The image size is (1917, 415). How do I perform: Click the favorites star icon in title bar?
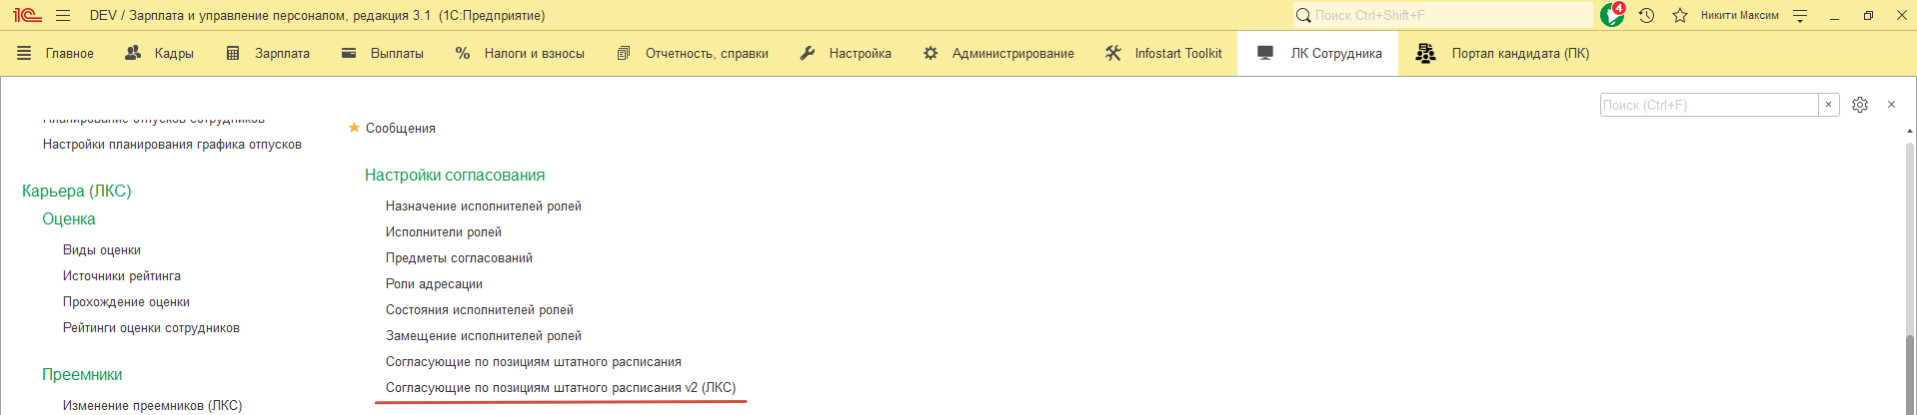tap(1679, 15)
